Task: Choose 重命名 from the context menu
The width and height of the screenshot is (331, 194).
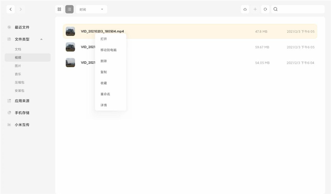Action: (105, 94)
